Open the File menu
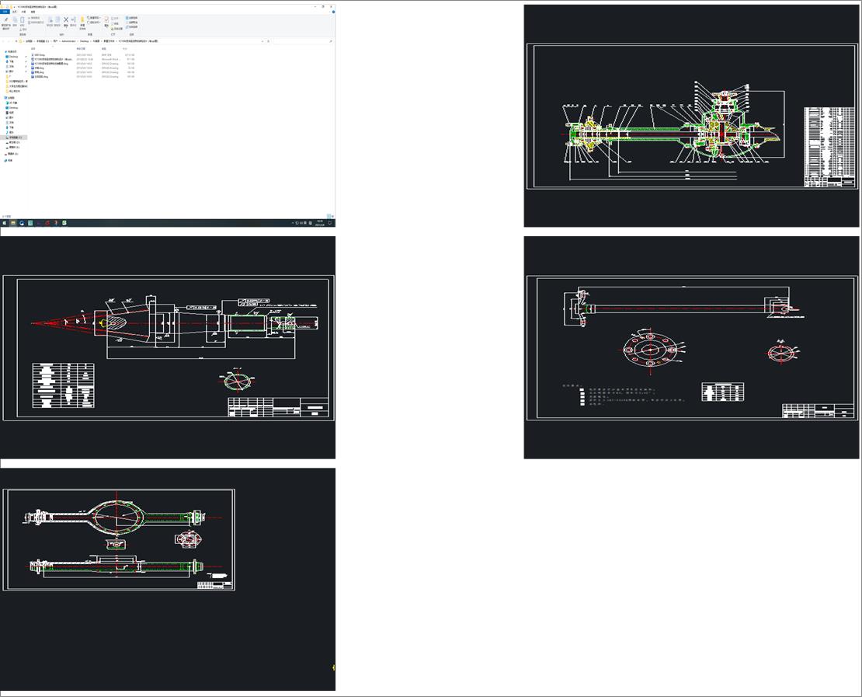The image size is (862, 697). coord(5,12)
